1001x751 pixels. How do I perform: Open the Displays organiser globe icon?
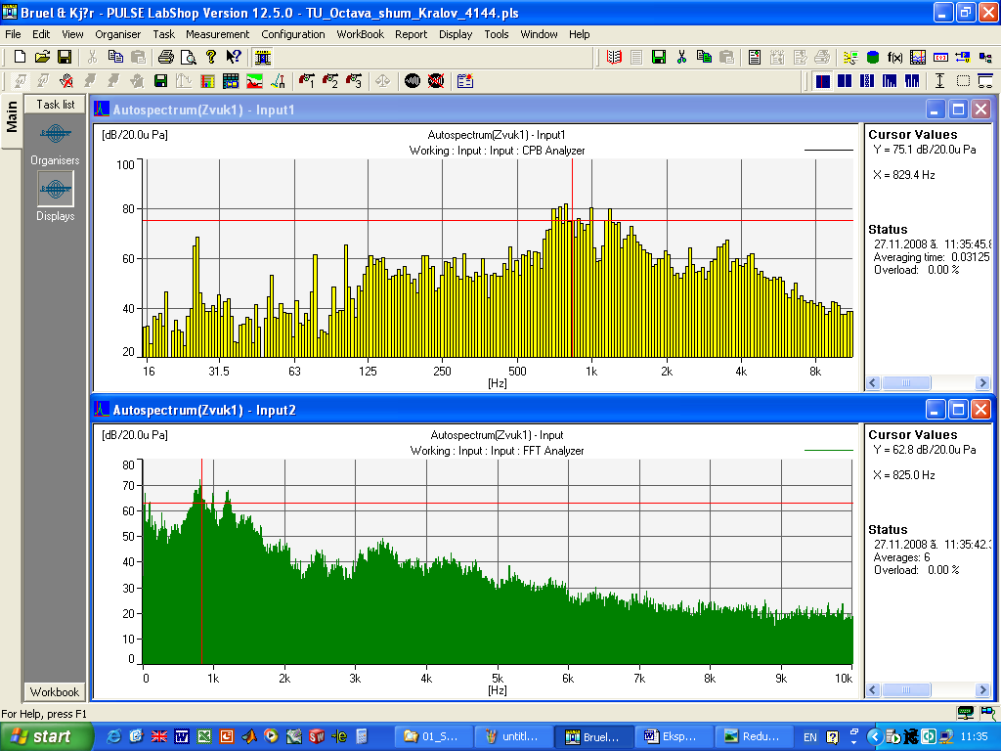pyautogui.click(x=56, y=189)
